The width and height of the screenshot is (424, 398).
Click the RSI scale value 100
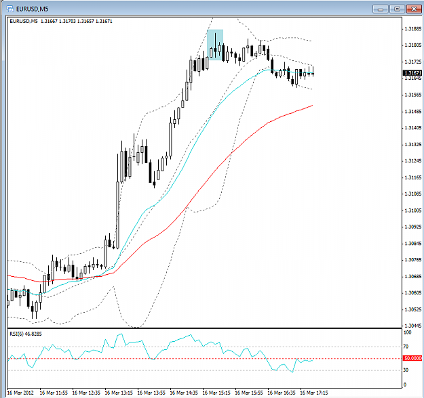click(408, 332)
